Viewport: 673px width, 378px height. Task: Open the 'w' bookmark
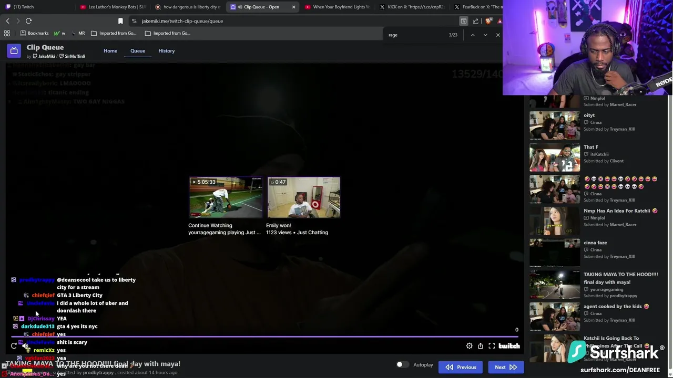59,33
